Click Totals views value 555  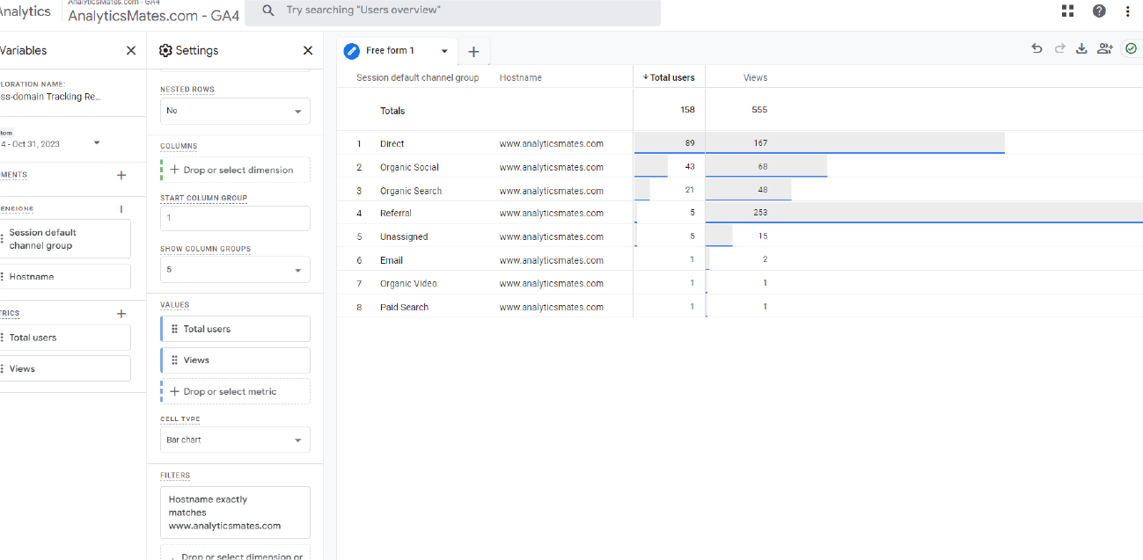click(x=759, y=110)
